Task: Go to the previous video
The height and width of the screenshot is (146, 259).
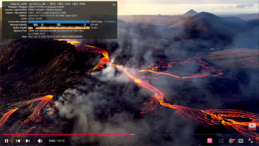Action: click(x=18, y=141)
